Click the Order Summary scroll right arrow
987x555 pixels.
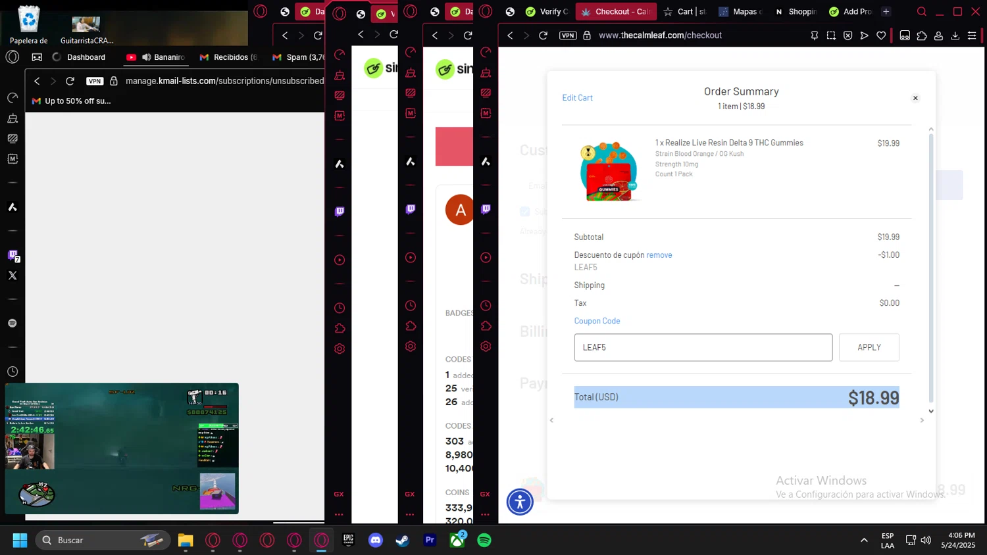[x=922, y=420]
